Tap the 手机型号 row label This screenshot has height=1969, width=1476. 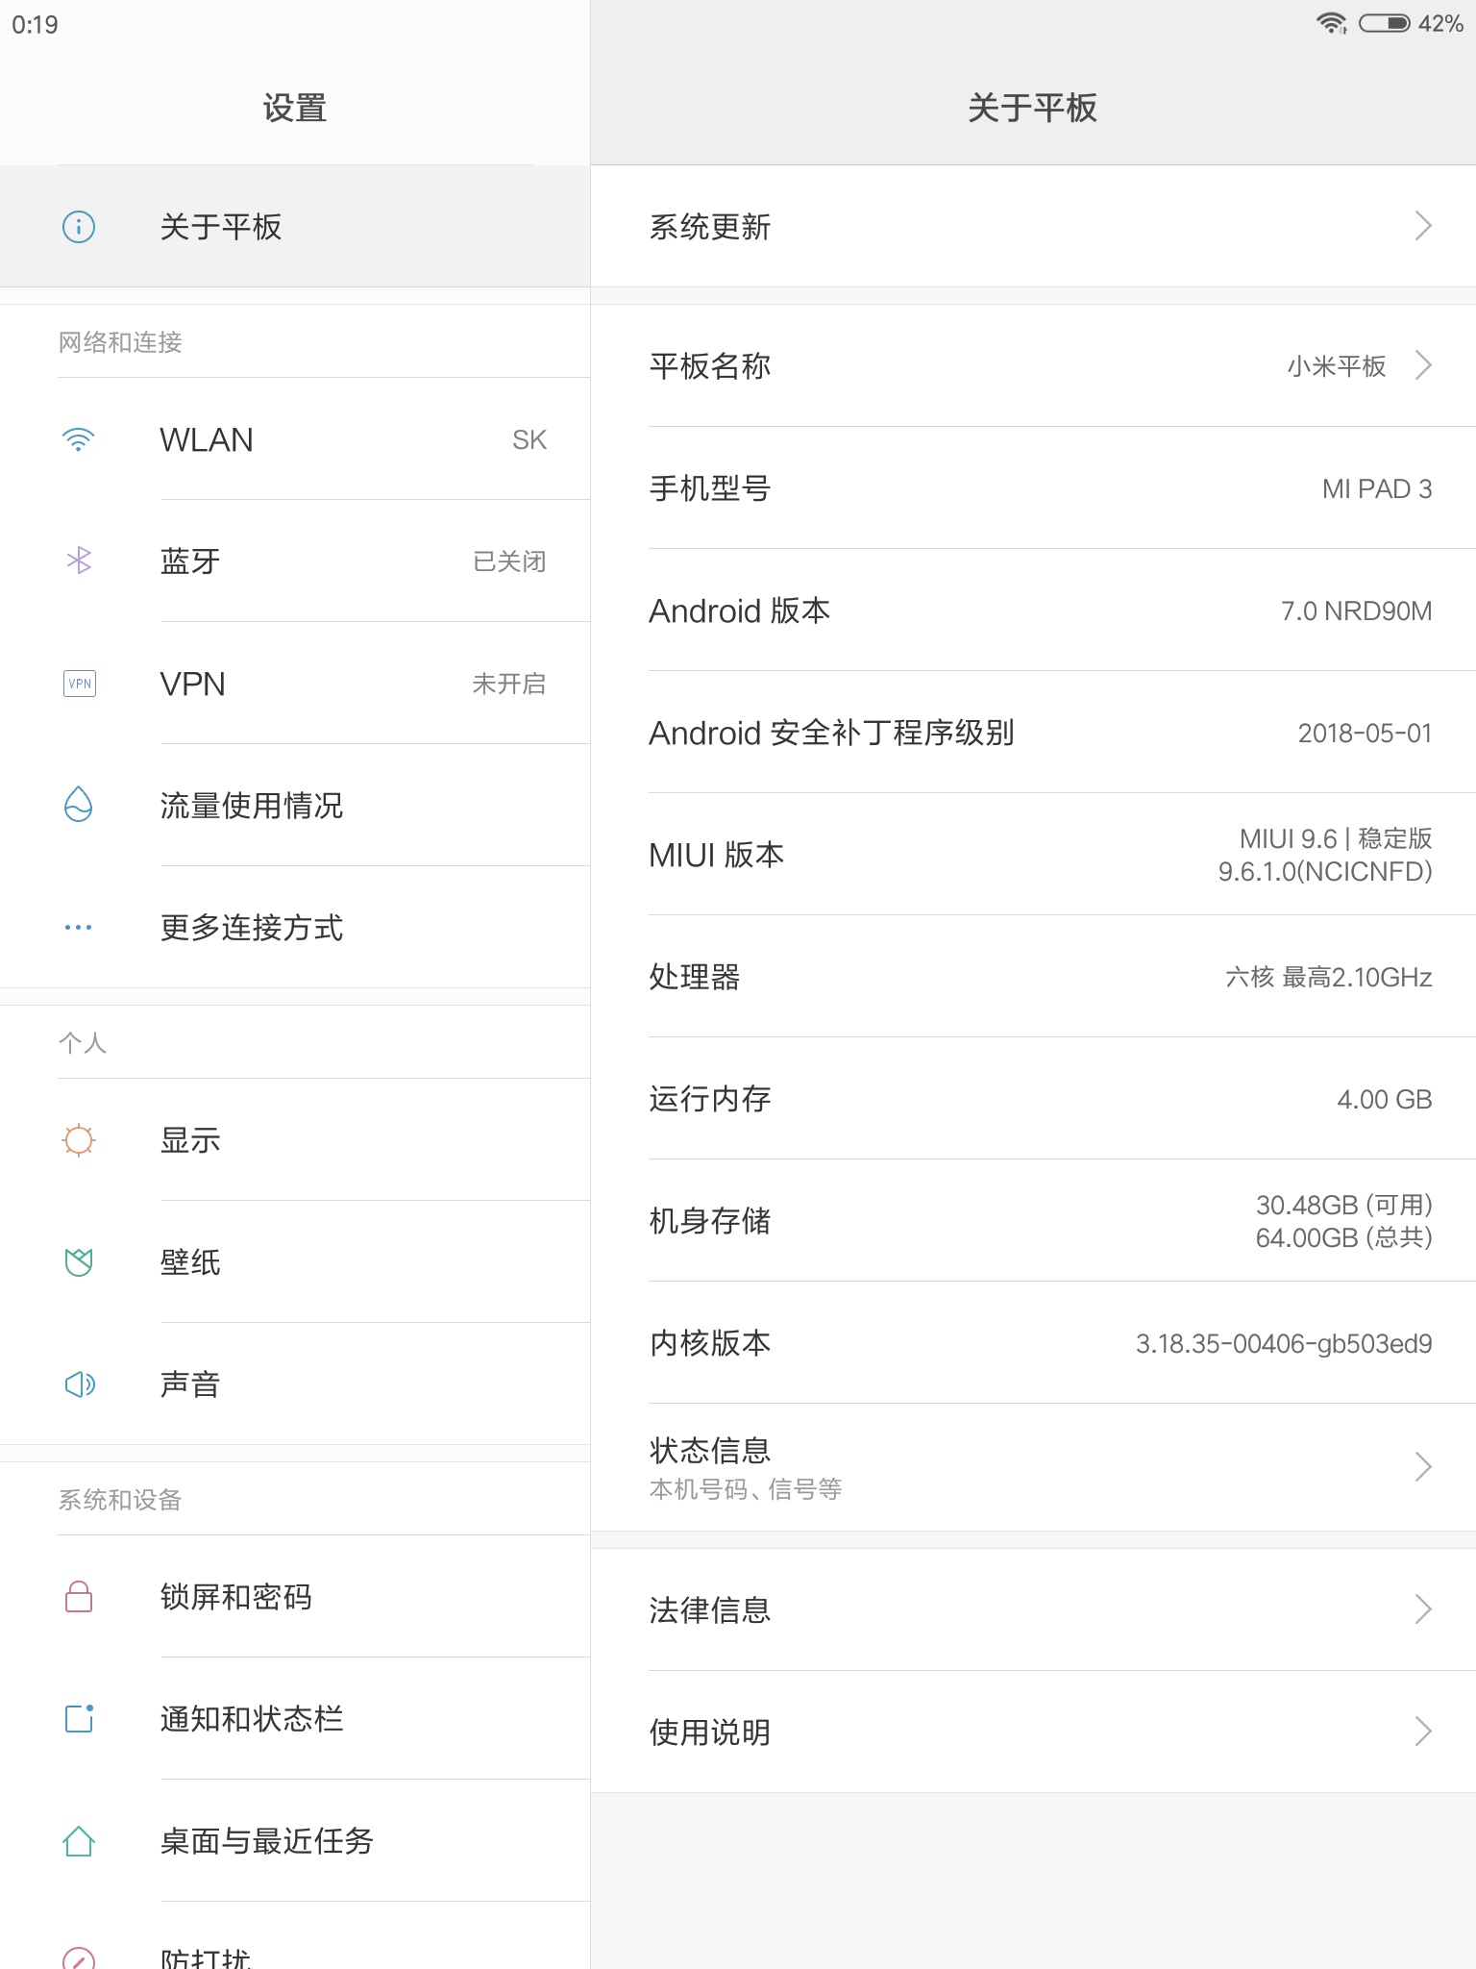[x=710, y=488]
